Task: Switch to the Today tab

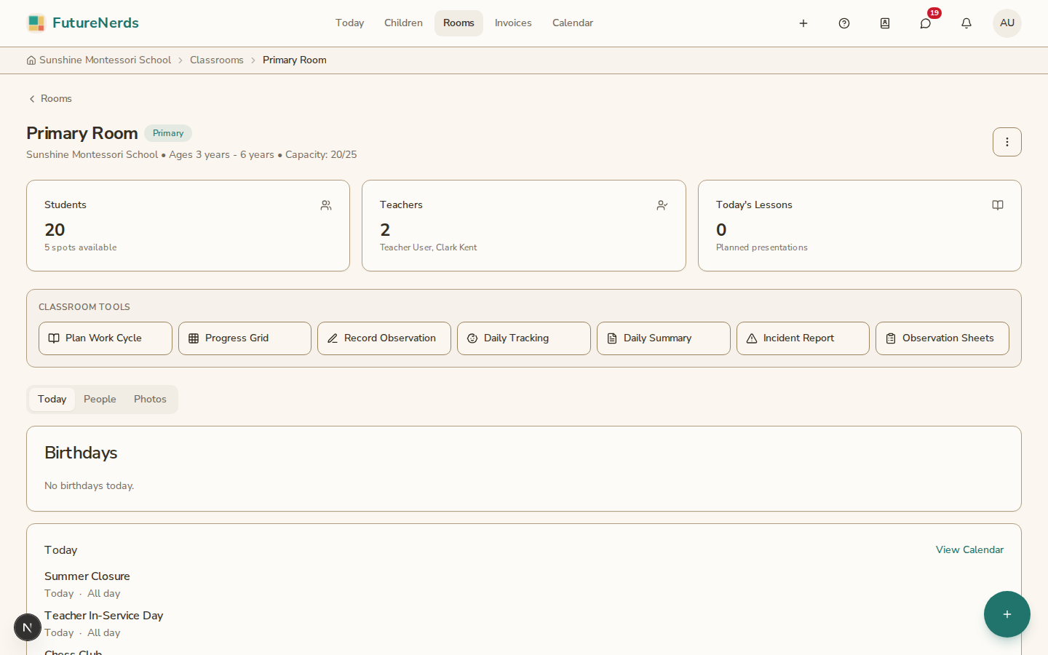Action: point(52,400)
